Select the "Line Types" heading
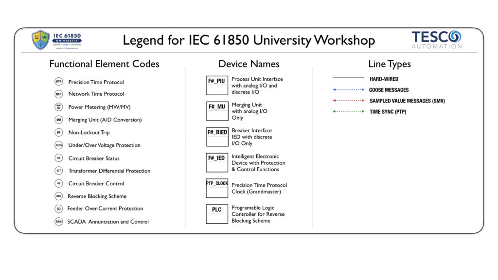Viewport: 498px width, 280px height. click(x=390, y=64)
